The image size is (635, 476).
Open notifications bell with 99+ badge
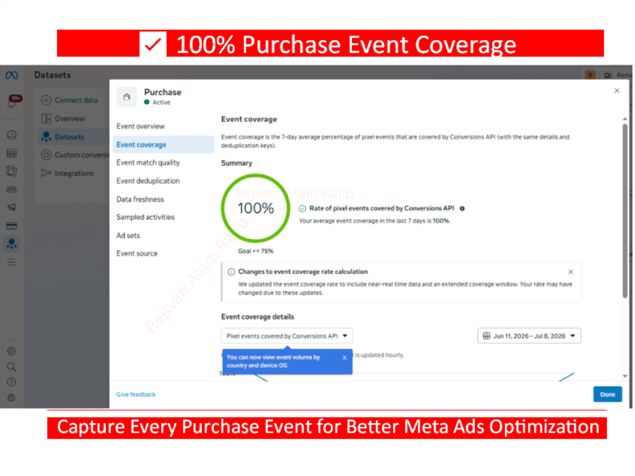[13, 102]
